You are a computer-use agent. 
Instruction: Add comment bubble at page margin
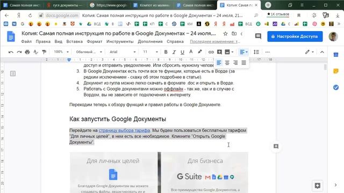point(276,146)
